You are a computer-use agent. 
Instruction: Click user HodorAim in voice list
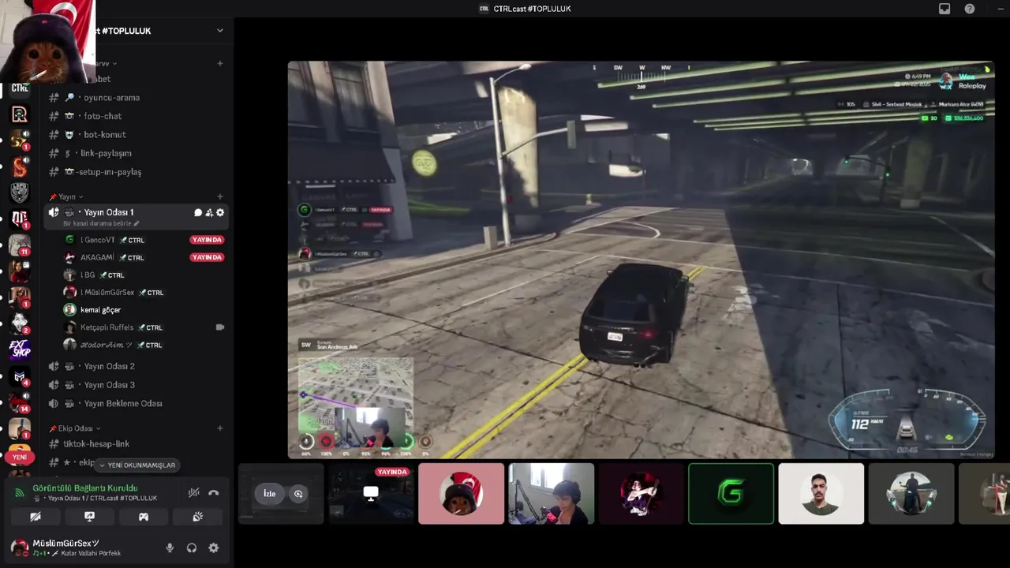pos(107,345)
